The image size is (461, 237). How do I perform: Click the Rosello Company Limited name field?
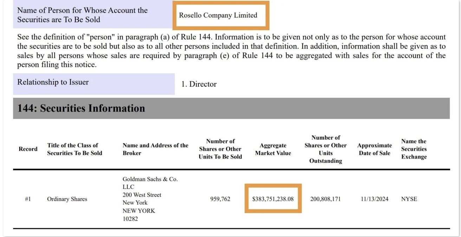point(218,15)
